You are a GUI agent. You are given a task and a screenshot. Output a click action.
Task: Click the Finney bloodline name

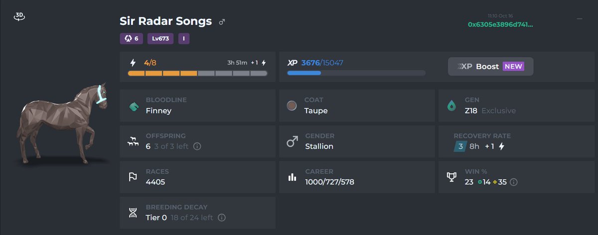[158, 110]
